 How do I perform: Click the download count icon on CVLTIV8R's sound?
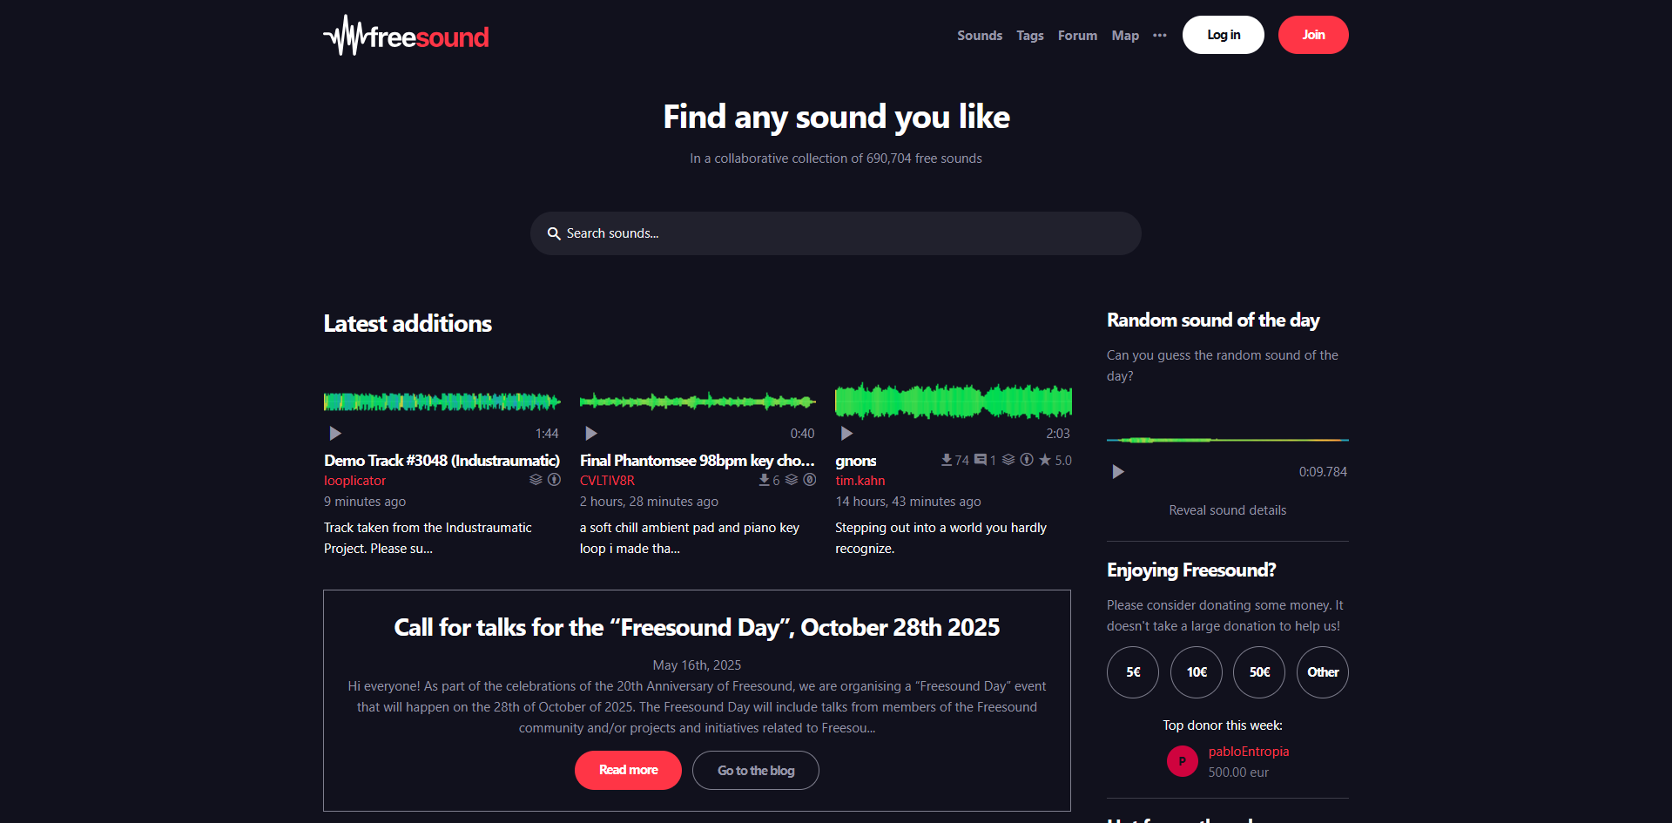pos(764,480)
